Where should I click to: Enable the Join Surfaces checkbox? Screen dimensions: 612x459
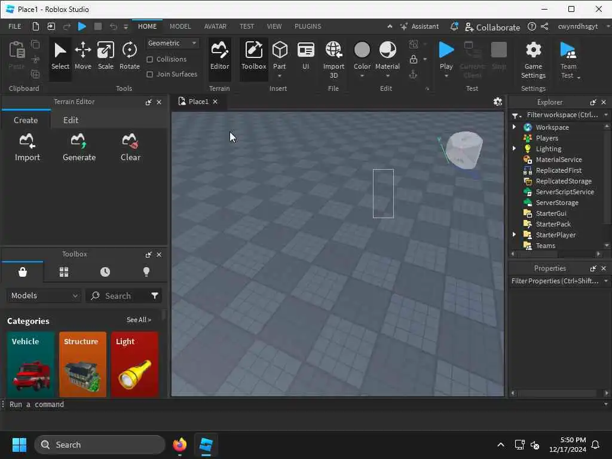pos(149,74)
